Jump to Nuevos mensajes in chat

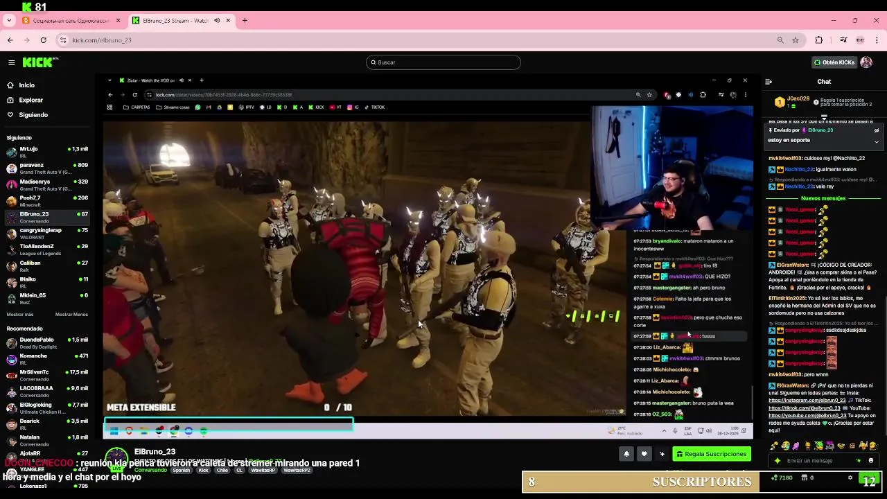823,198
